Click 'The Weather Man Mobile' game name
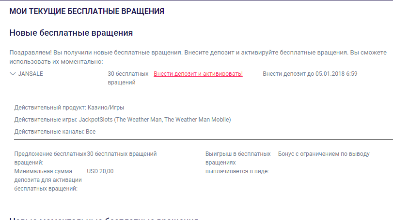This screenshot has height=220, width=393. (197, 120)
